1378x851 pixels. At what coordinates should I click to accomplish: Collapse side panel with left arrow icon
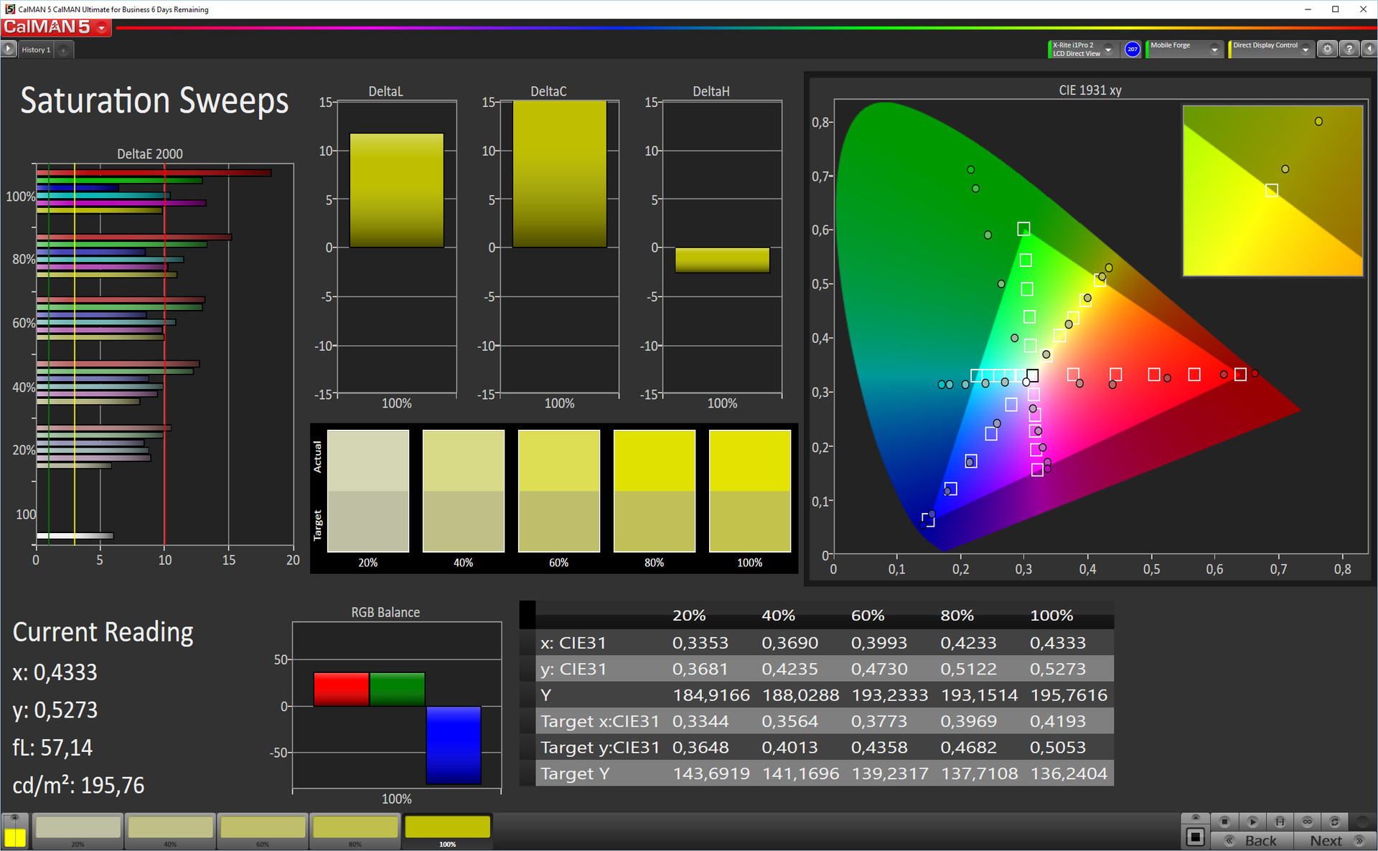click(x=1369, y=49)
